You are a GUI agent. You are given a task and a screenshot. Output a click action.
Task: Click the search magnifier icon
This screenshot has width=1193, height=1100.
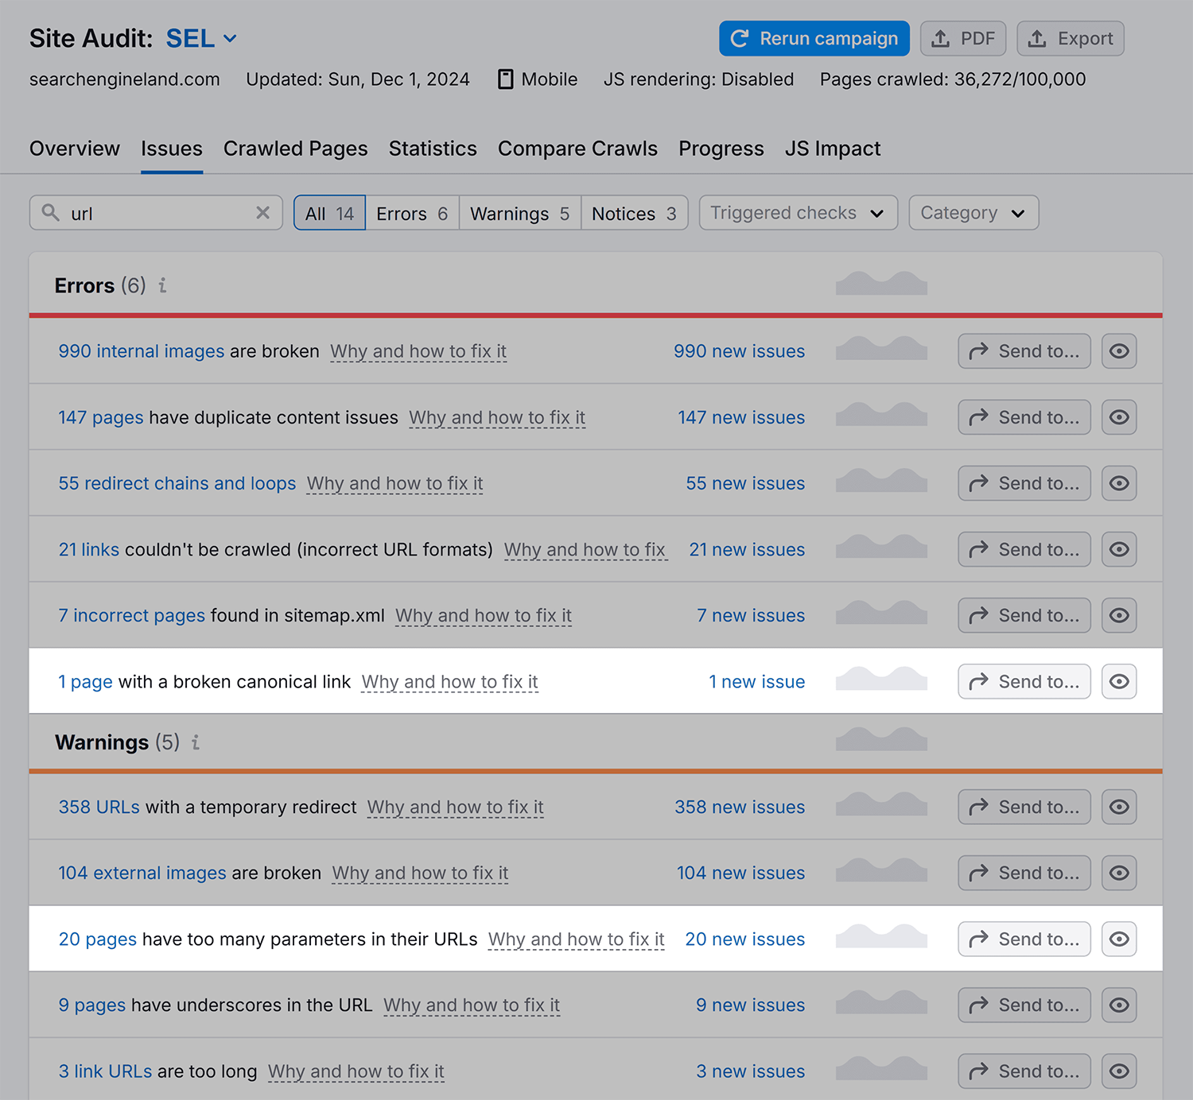click(51, 213)
